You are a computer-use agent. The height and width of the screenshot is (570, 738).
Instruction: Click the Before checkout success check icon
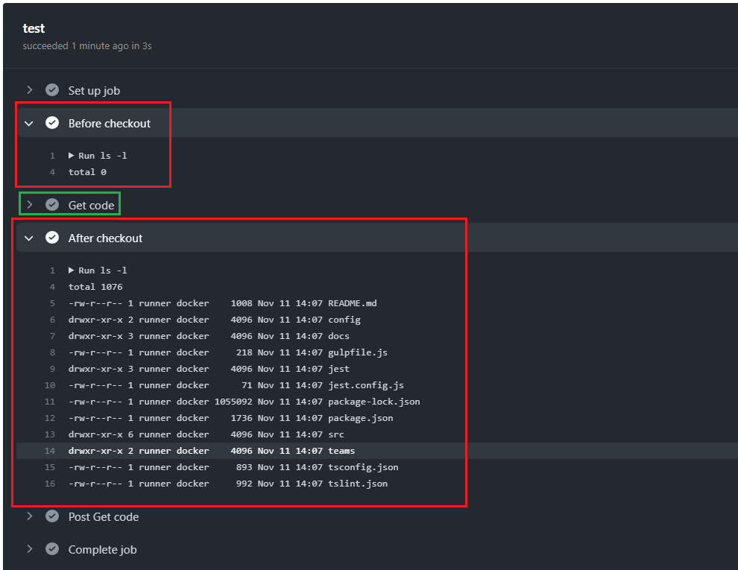tap(52, 123)
